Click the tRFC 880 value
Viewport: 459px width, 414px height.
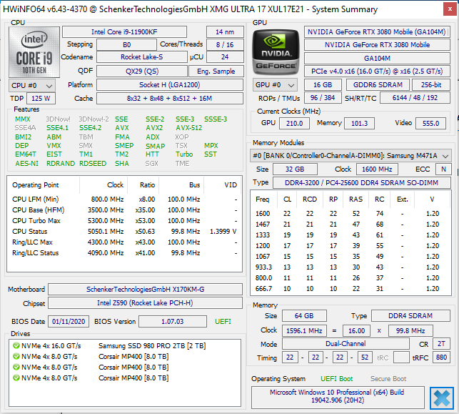coord(441,358)
